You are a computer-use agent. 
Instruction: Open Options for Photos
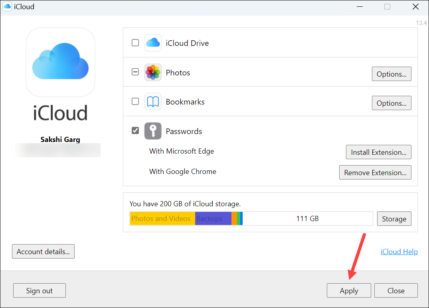click(391, 74)
